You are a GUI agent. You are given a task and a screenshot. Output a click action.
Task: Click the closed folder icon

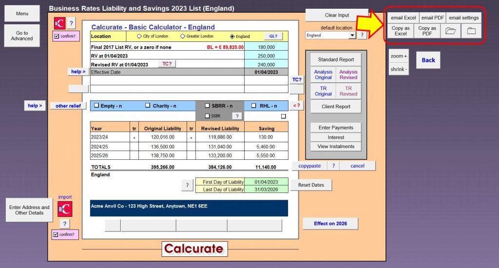[471, 31]
